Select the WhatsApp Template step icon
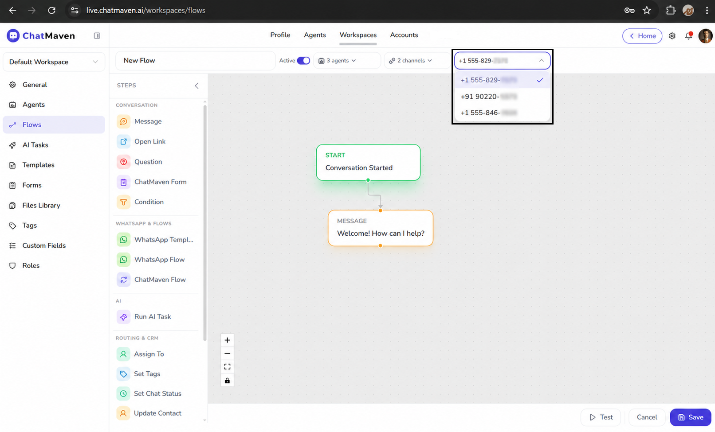 click(x=124, y=240)
